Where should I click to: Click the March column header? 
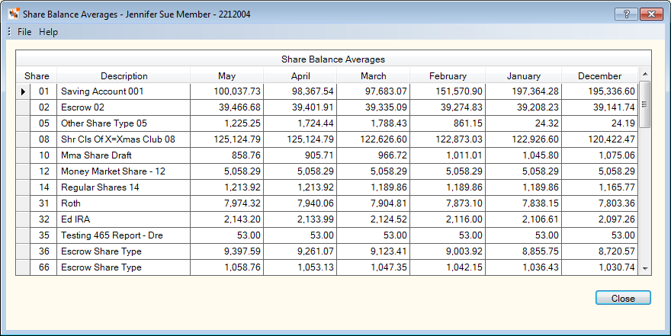(374, 75)
